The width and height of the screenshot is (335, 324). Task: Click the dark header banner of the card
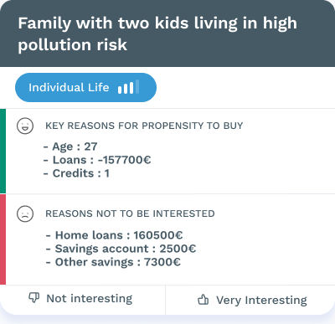[x=167, y=33]
